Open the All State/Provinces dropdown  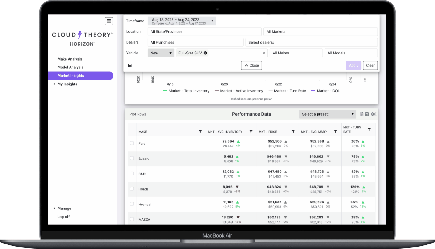tap(204, 32)
